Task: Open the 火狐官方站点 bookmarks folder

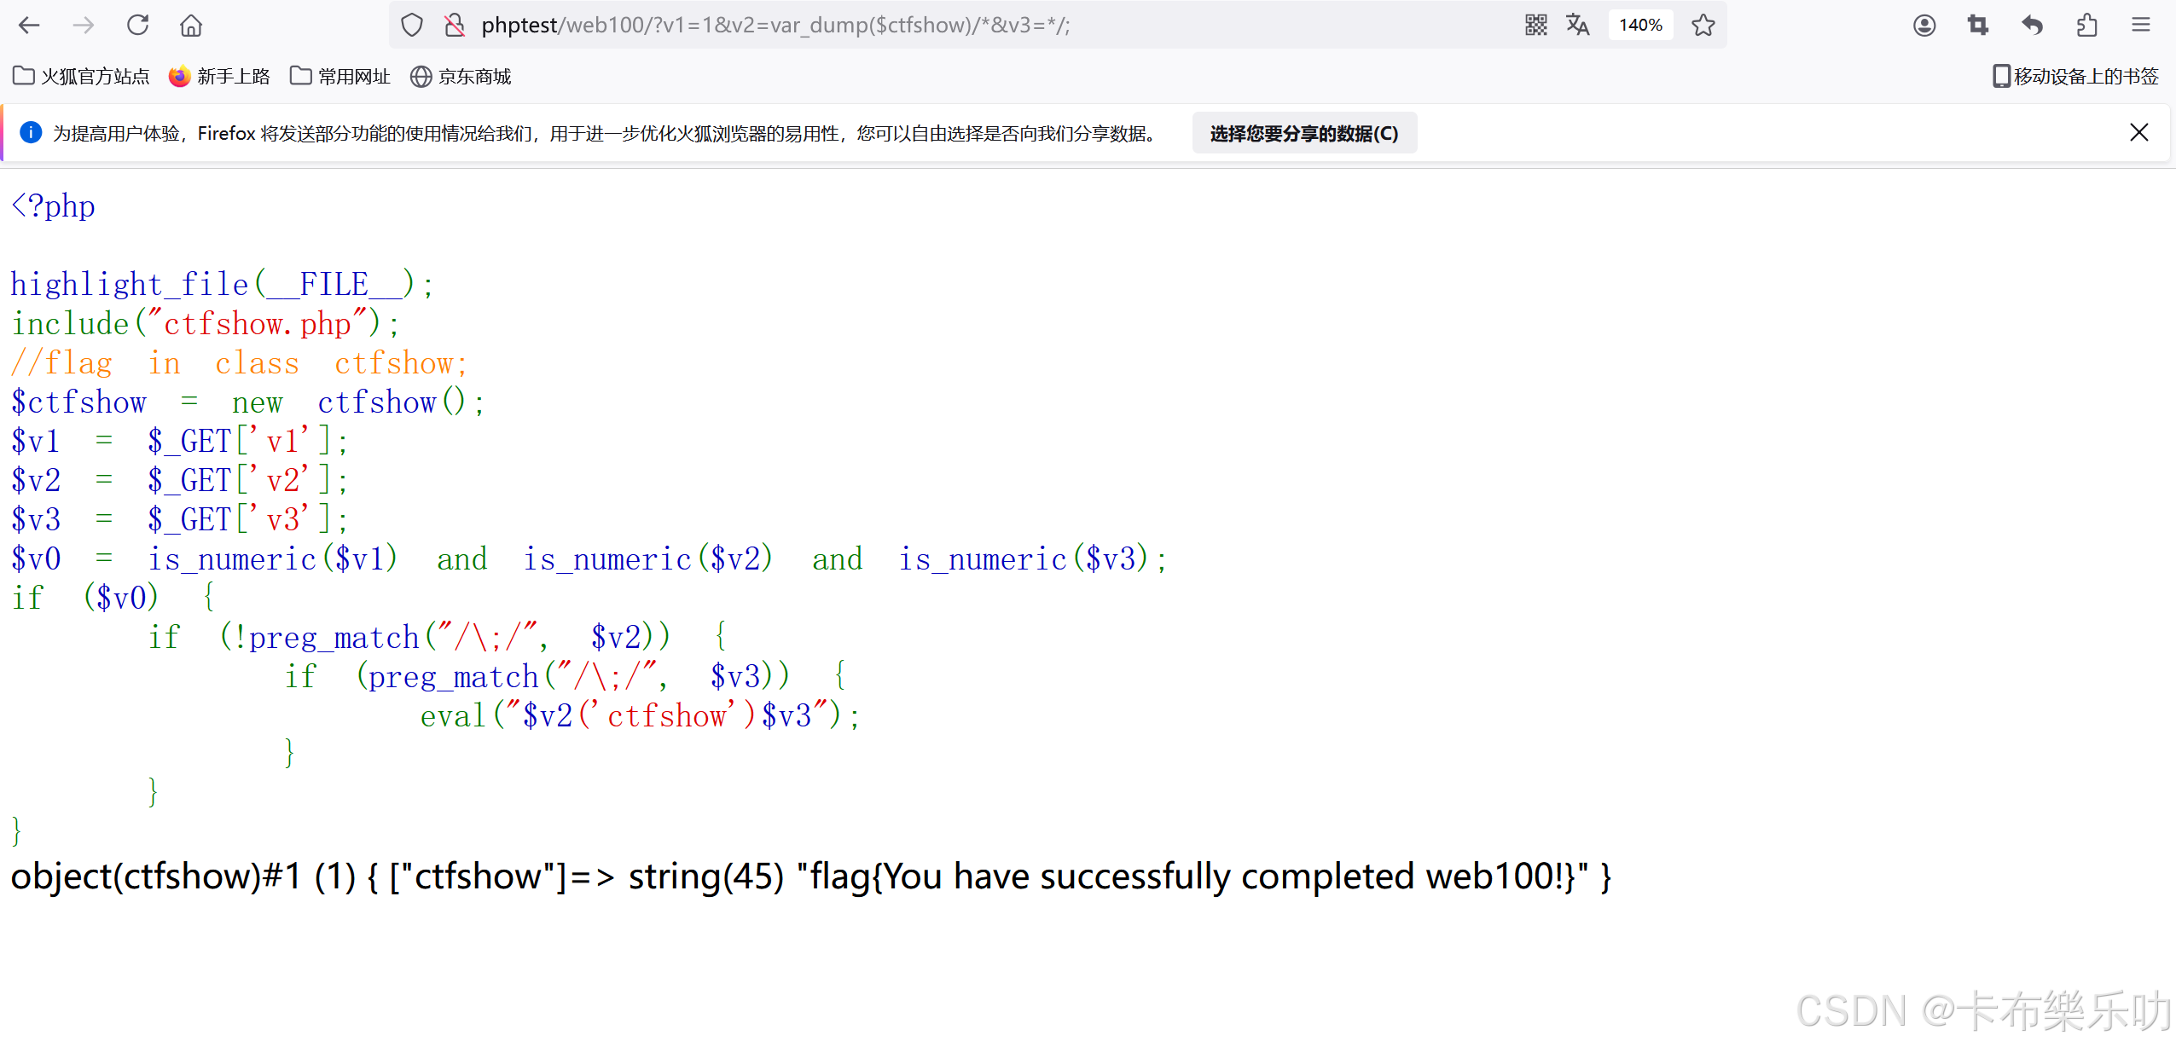Action: (82, 77)
